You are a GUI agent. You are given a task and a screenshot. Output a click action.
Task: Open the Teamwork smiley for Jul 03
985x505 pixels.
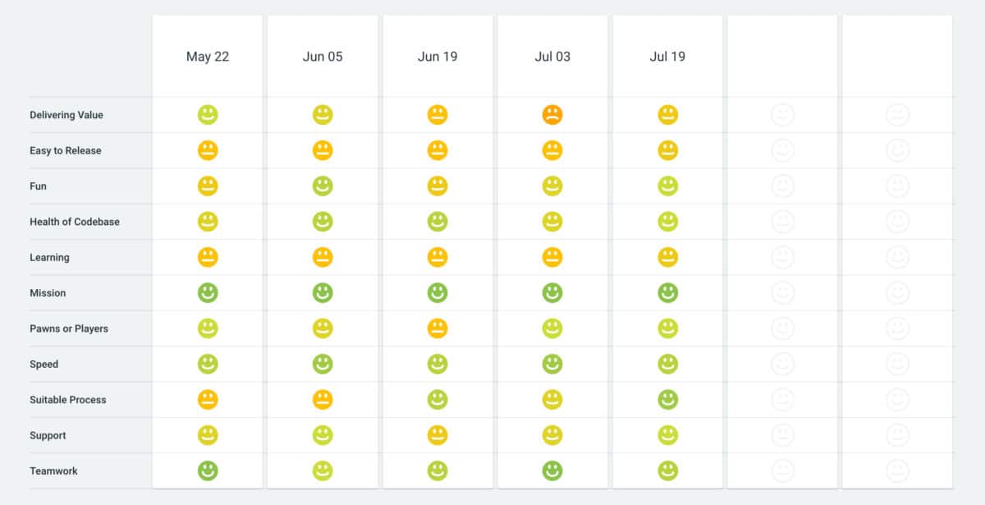pyautogui.click(x=552, y=471)
